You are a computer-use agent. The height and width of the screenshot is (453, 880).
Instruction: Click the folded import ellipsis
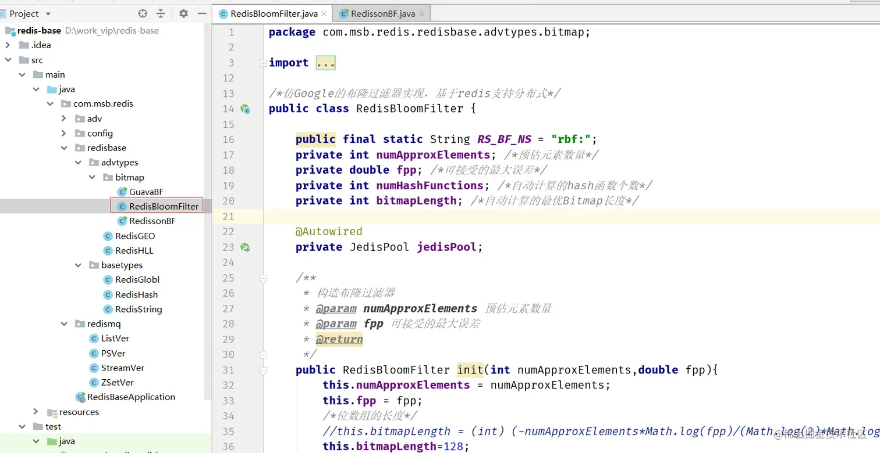pyautogui.click(x=326, y=63)
